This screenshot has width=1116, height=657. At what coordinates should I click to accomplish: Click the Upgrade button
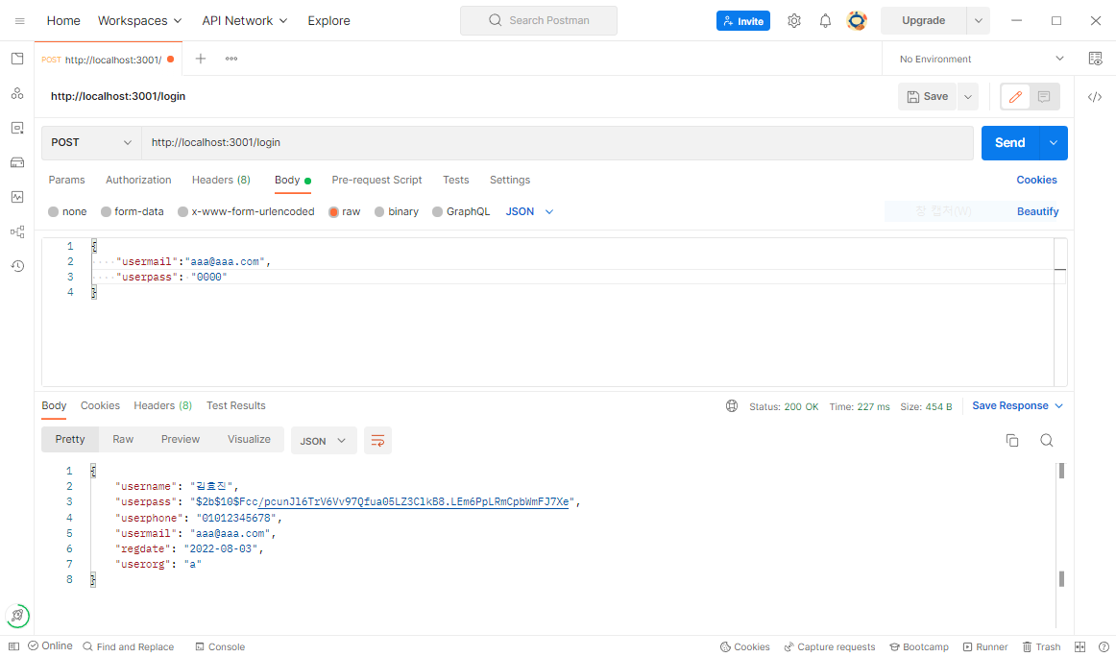[923, 20]
